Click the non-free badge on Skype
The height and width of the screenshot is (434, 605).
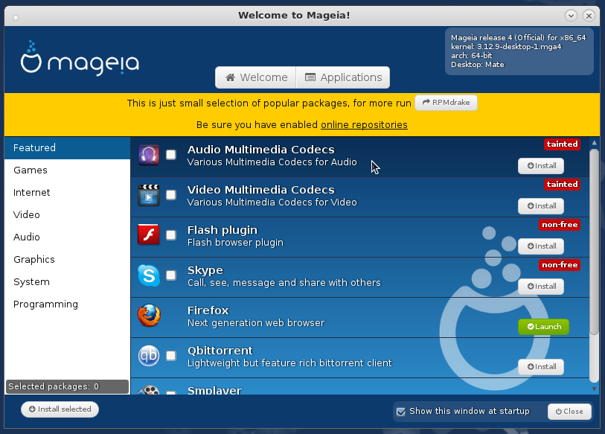(560, 264)
